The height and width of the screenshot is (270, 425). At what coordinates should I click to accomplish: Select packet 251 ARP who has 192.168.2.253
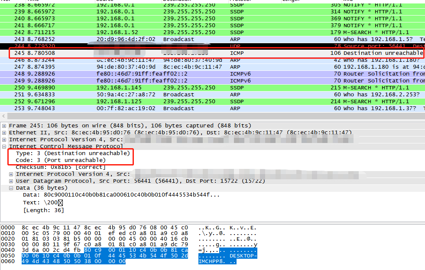[212, 95]
